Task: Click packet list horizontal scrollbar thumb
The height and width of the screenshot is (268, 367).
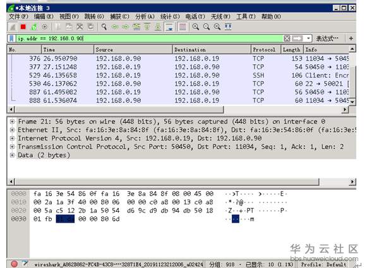Action: coord(119,109)
